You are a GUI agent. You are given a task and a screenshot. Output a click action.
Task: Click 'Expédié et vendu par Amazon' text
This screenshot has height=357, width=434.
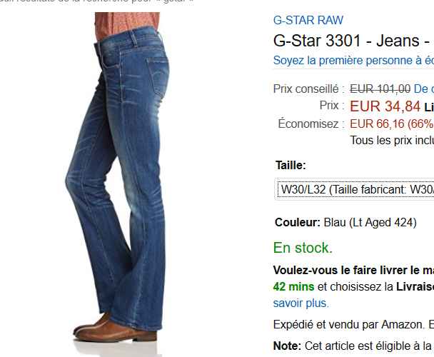[349, 324]
